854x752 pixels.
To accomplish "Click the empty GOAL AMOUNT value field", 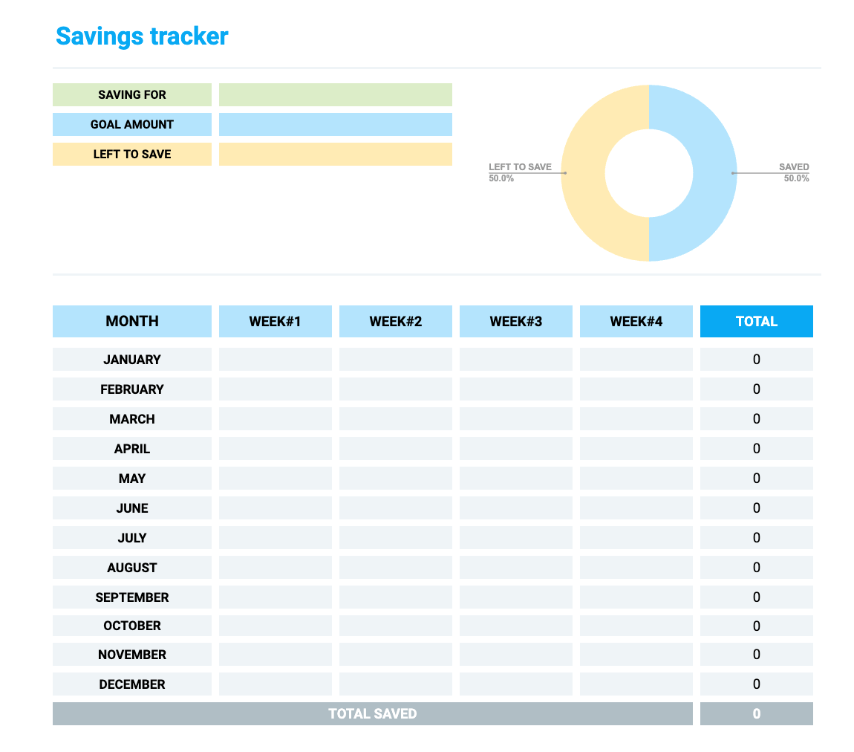I will (x=336, y=124).
